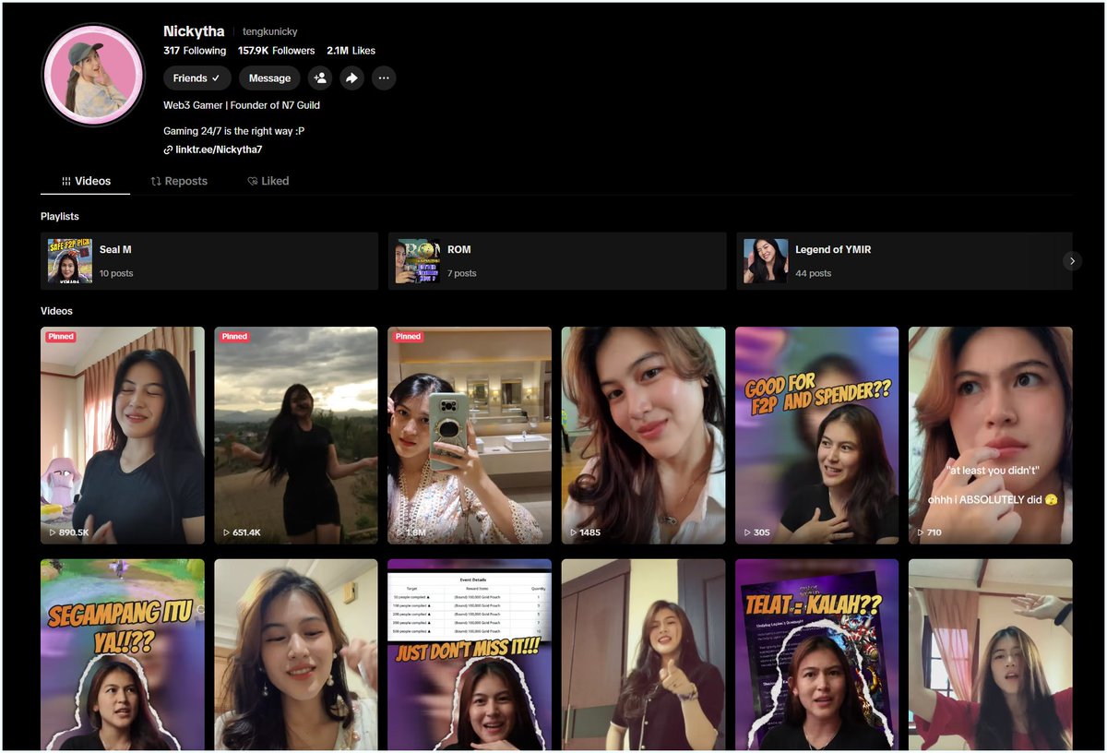Click the Nickytha profile avatar picture
This screenshot has height=753, width=1107.
[x=93, y=75]
